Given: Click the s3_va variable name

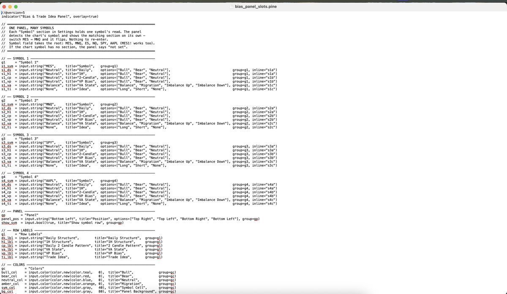Looking at the screenshot, I should click(x=7, y=162).
